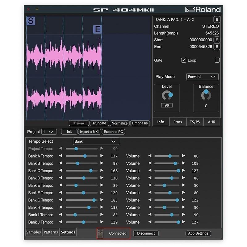Click left arrow for Bank C Volume
The image size is (247, 247).
click(150, 171)
